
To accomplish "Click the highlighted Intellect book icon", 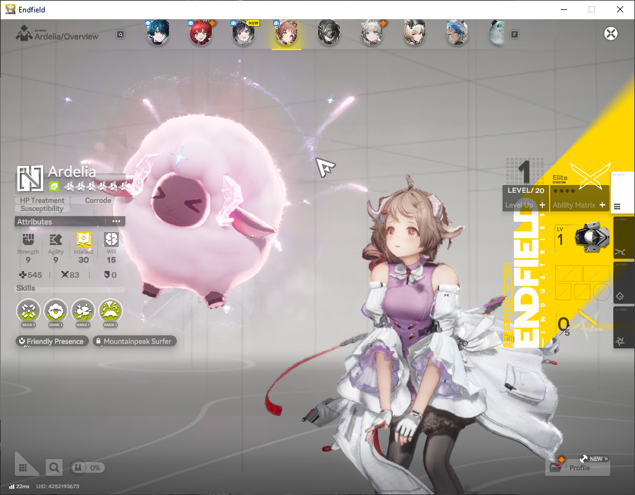I will 84,239.
